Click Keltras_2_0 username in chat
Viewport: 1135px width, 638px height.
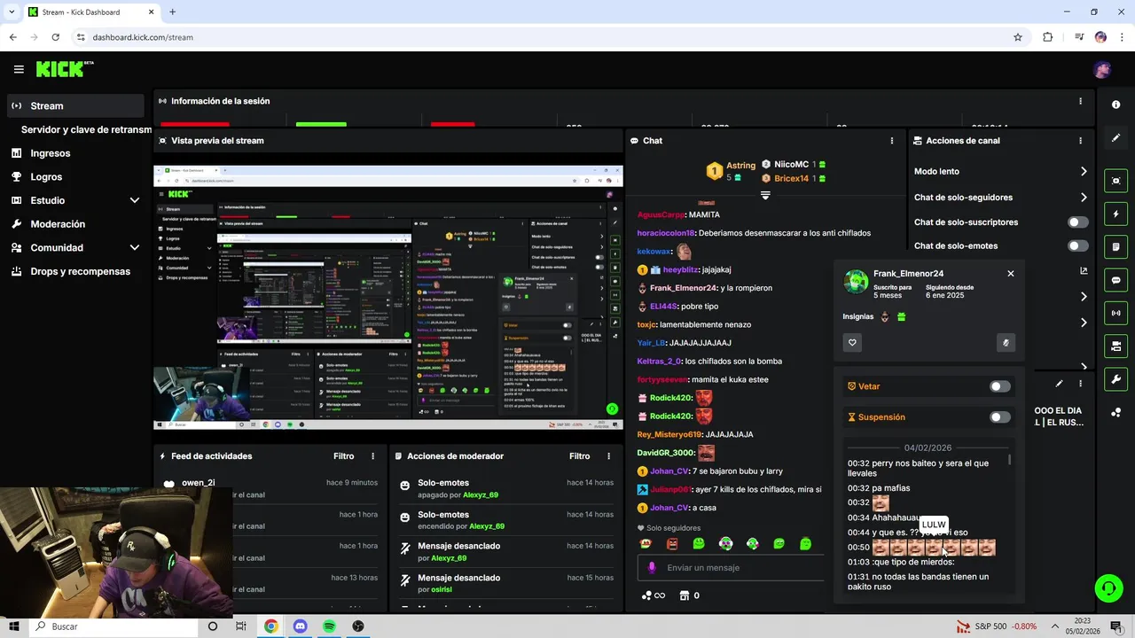click(x=659, y=362)
